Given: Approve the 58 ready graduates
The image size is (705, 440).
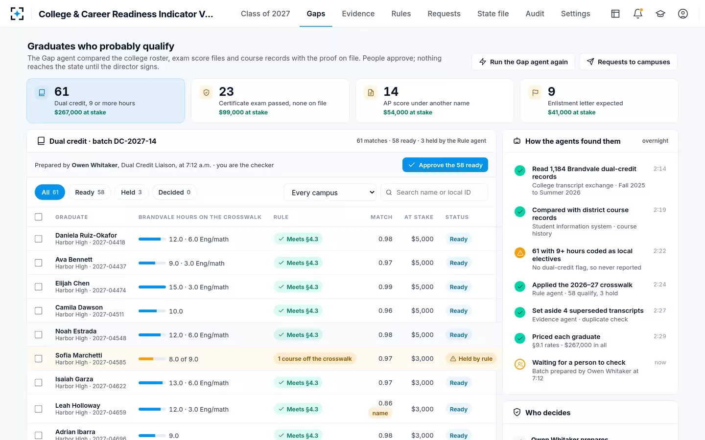Looking at the screenshot, I should (445, 165).
